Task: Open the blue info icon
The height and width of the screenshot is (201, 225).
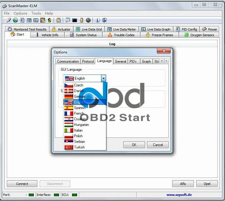Action: [x=98, y=20]
